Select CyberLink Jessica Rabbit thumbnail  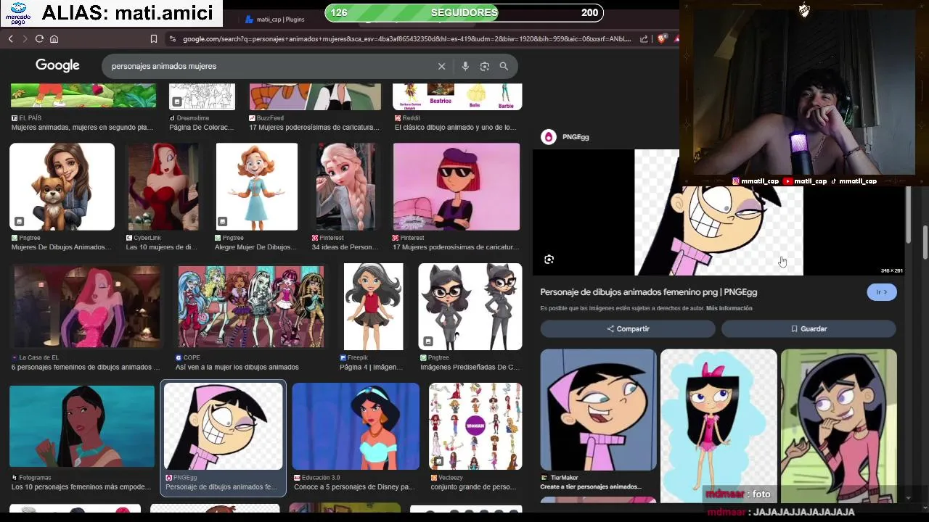click(x=163, y=186)
